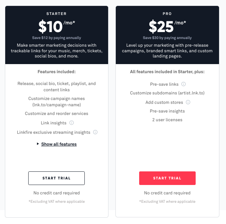Click the Pre-save insights feature text
Viewport: 226px width, 224px height.
tap(167, 111)
